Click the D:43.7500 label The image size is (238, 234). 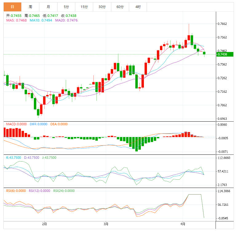(32, 158)
